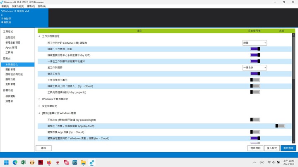The width and height of the screenshot is (298, 167).
Task: Expand Windows 主題相關設定 group
Action: point(39,99)
